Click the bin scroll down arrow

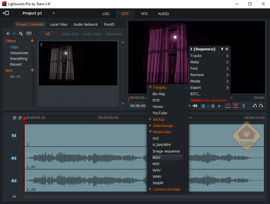123,104
